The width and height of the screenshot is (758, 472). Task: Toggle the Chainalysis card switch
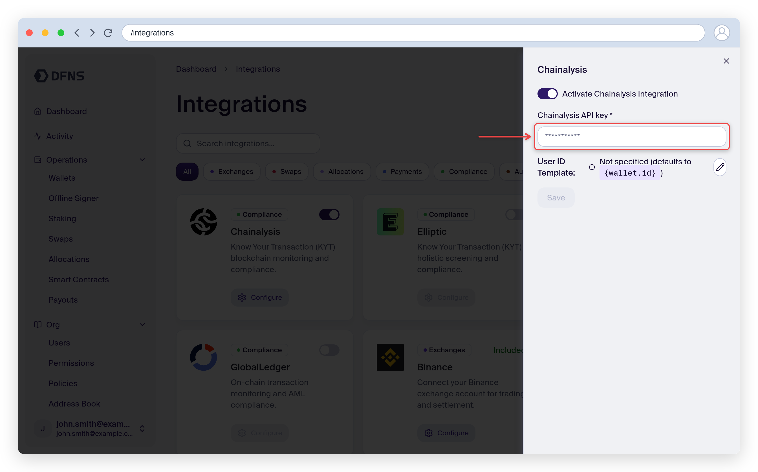pos(329,215)
